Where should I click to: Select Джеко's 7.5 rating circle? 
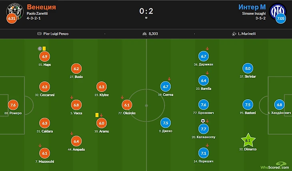pos(165,123)
